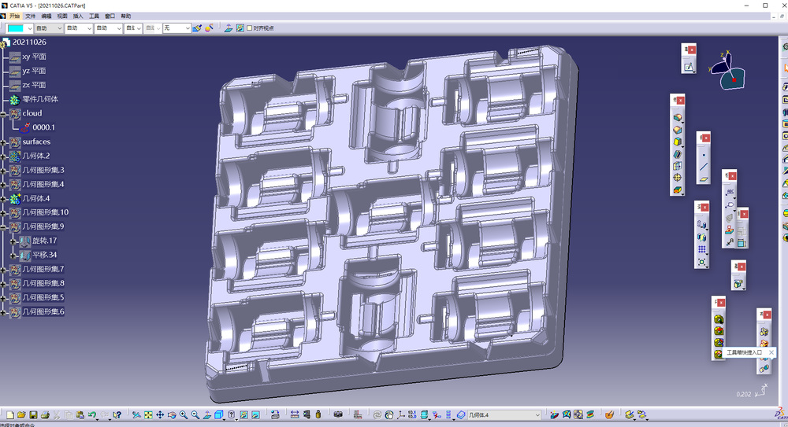Image resolution: width=788 pixels, height=427 pixels.
Task: Open the 插入 menu
Action: click(x=78, y=16)
